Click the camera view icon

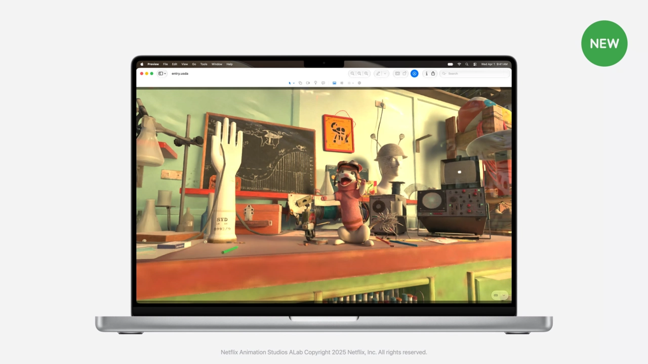tap(308, 83)
